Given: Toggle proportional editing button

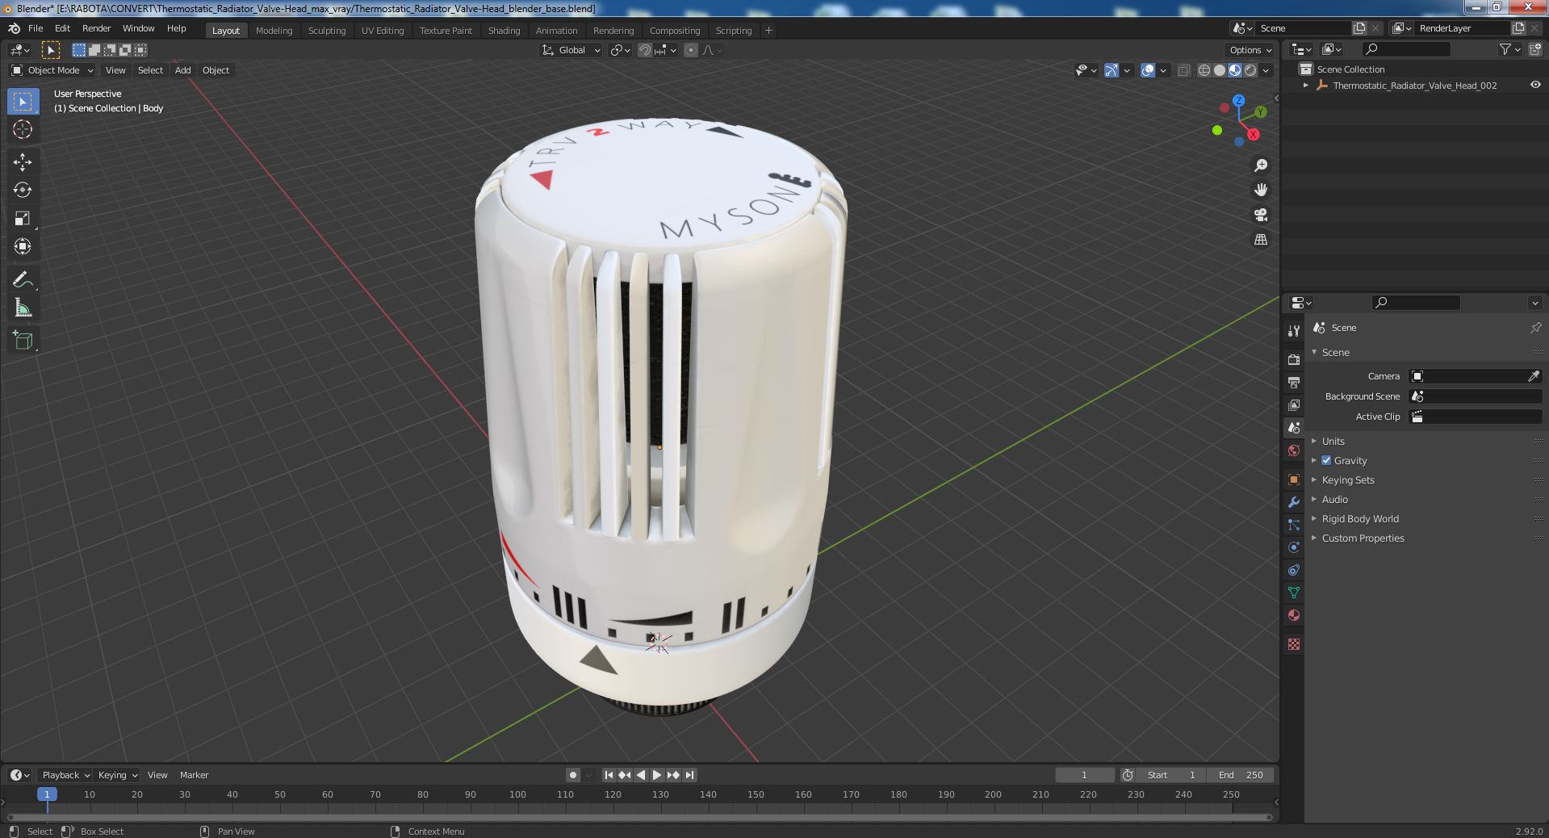Looking at the screenshot, I should [x=691, y=50].
